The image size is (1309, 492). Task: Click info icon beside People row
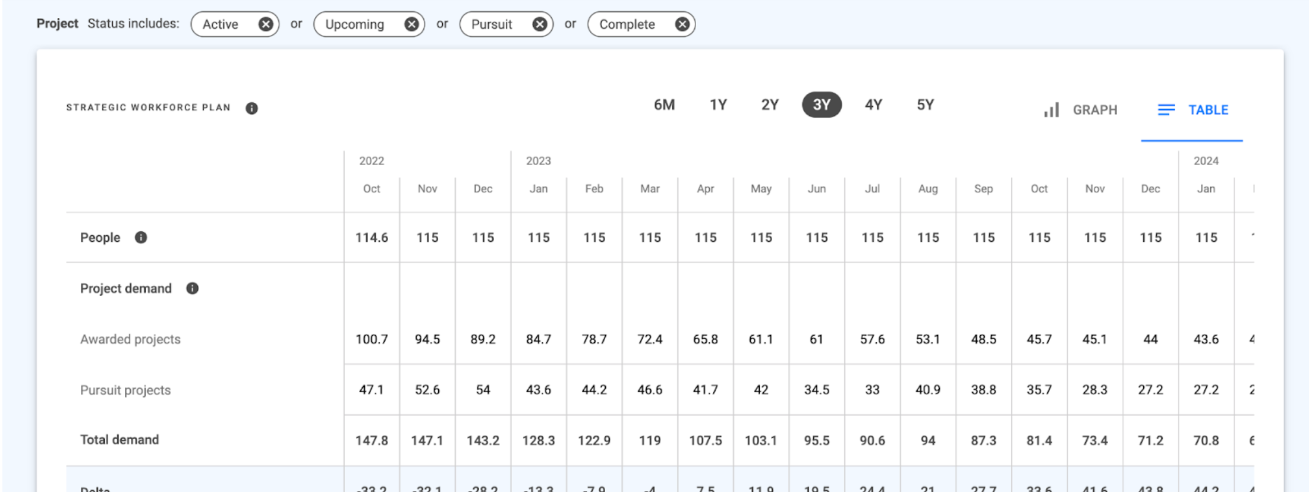coord(141,238)
